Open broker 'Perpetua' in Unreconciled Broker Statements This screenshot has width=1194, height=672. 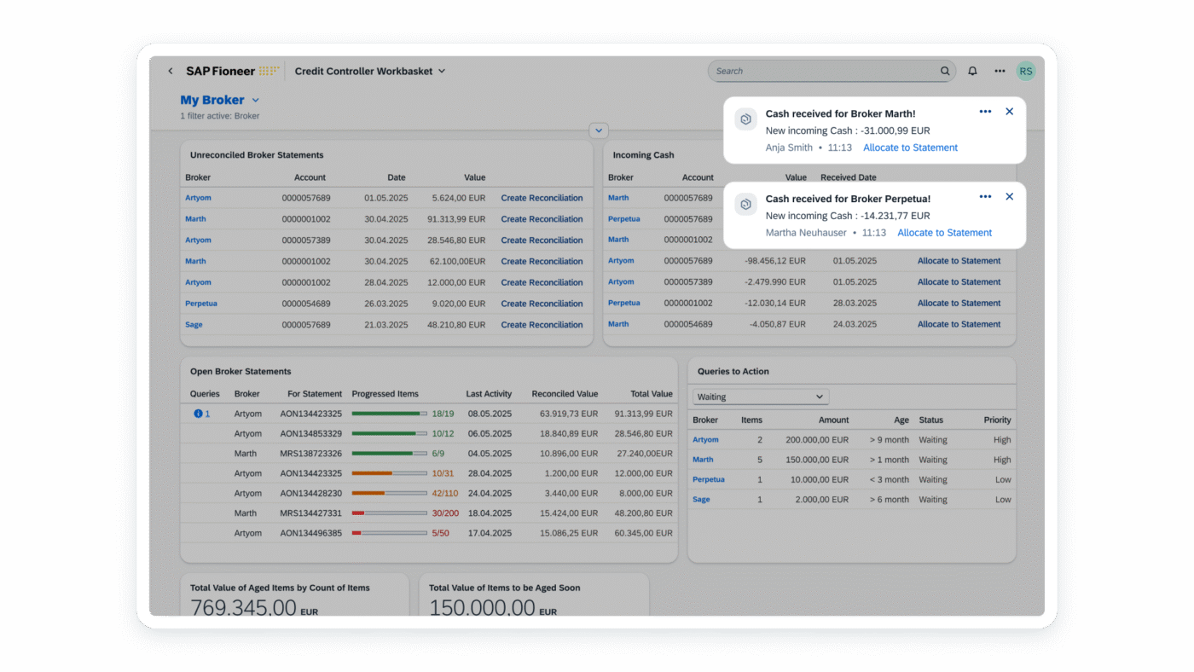click(x=201, y=303)
